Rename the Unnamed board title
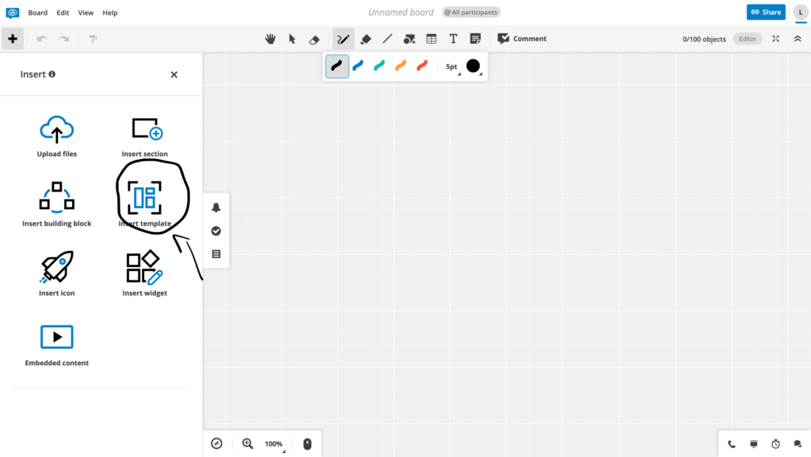The height and width of the screenshot is (457, 811). pos(401,13)
